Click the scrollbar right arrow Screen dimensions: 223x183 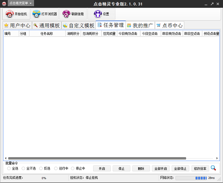point(217,158)
